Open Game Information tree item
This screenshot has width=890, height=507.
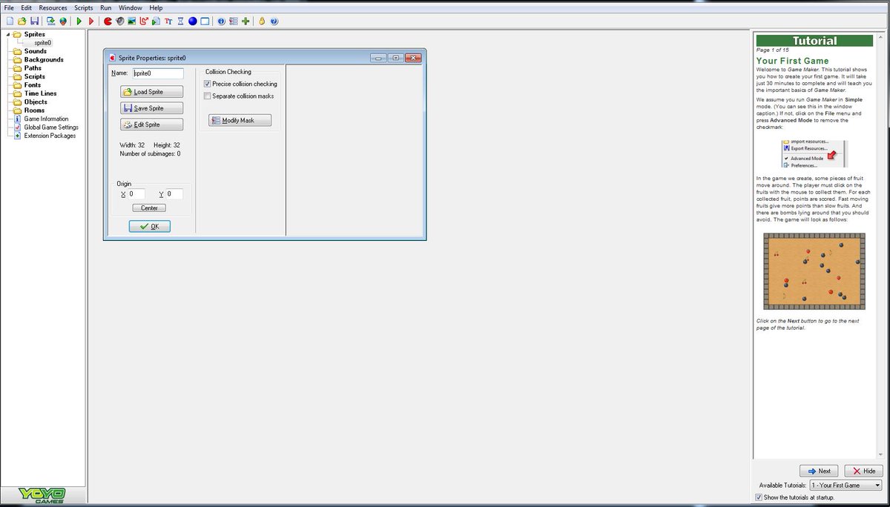pos(46,119)
